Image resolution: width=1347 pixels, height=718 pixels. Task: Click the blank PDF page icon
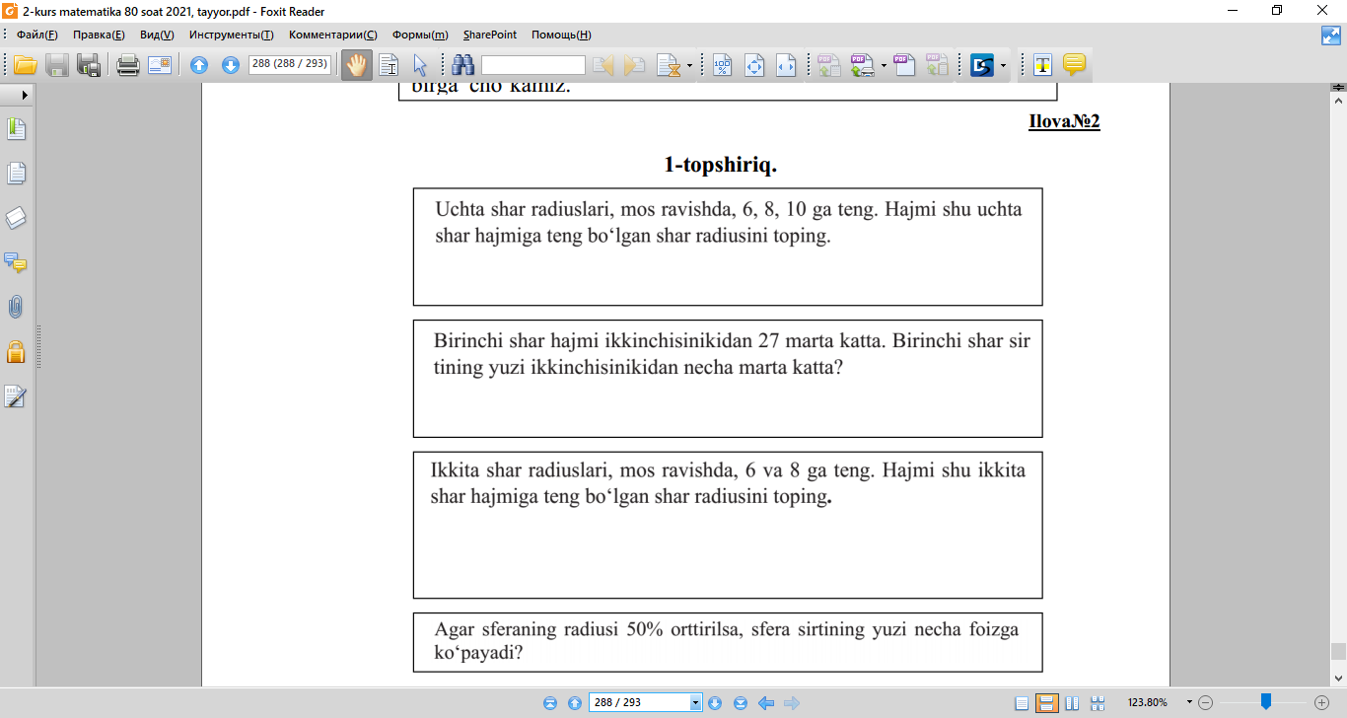(904, 66)
